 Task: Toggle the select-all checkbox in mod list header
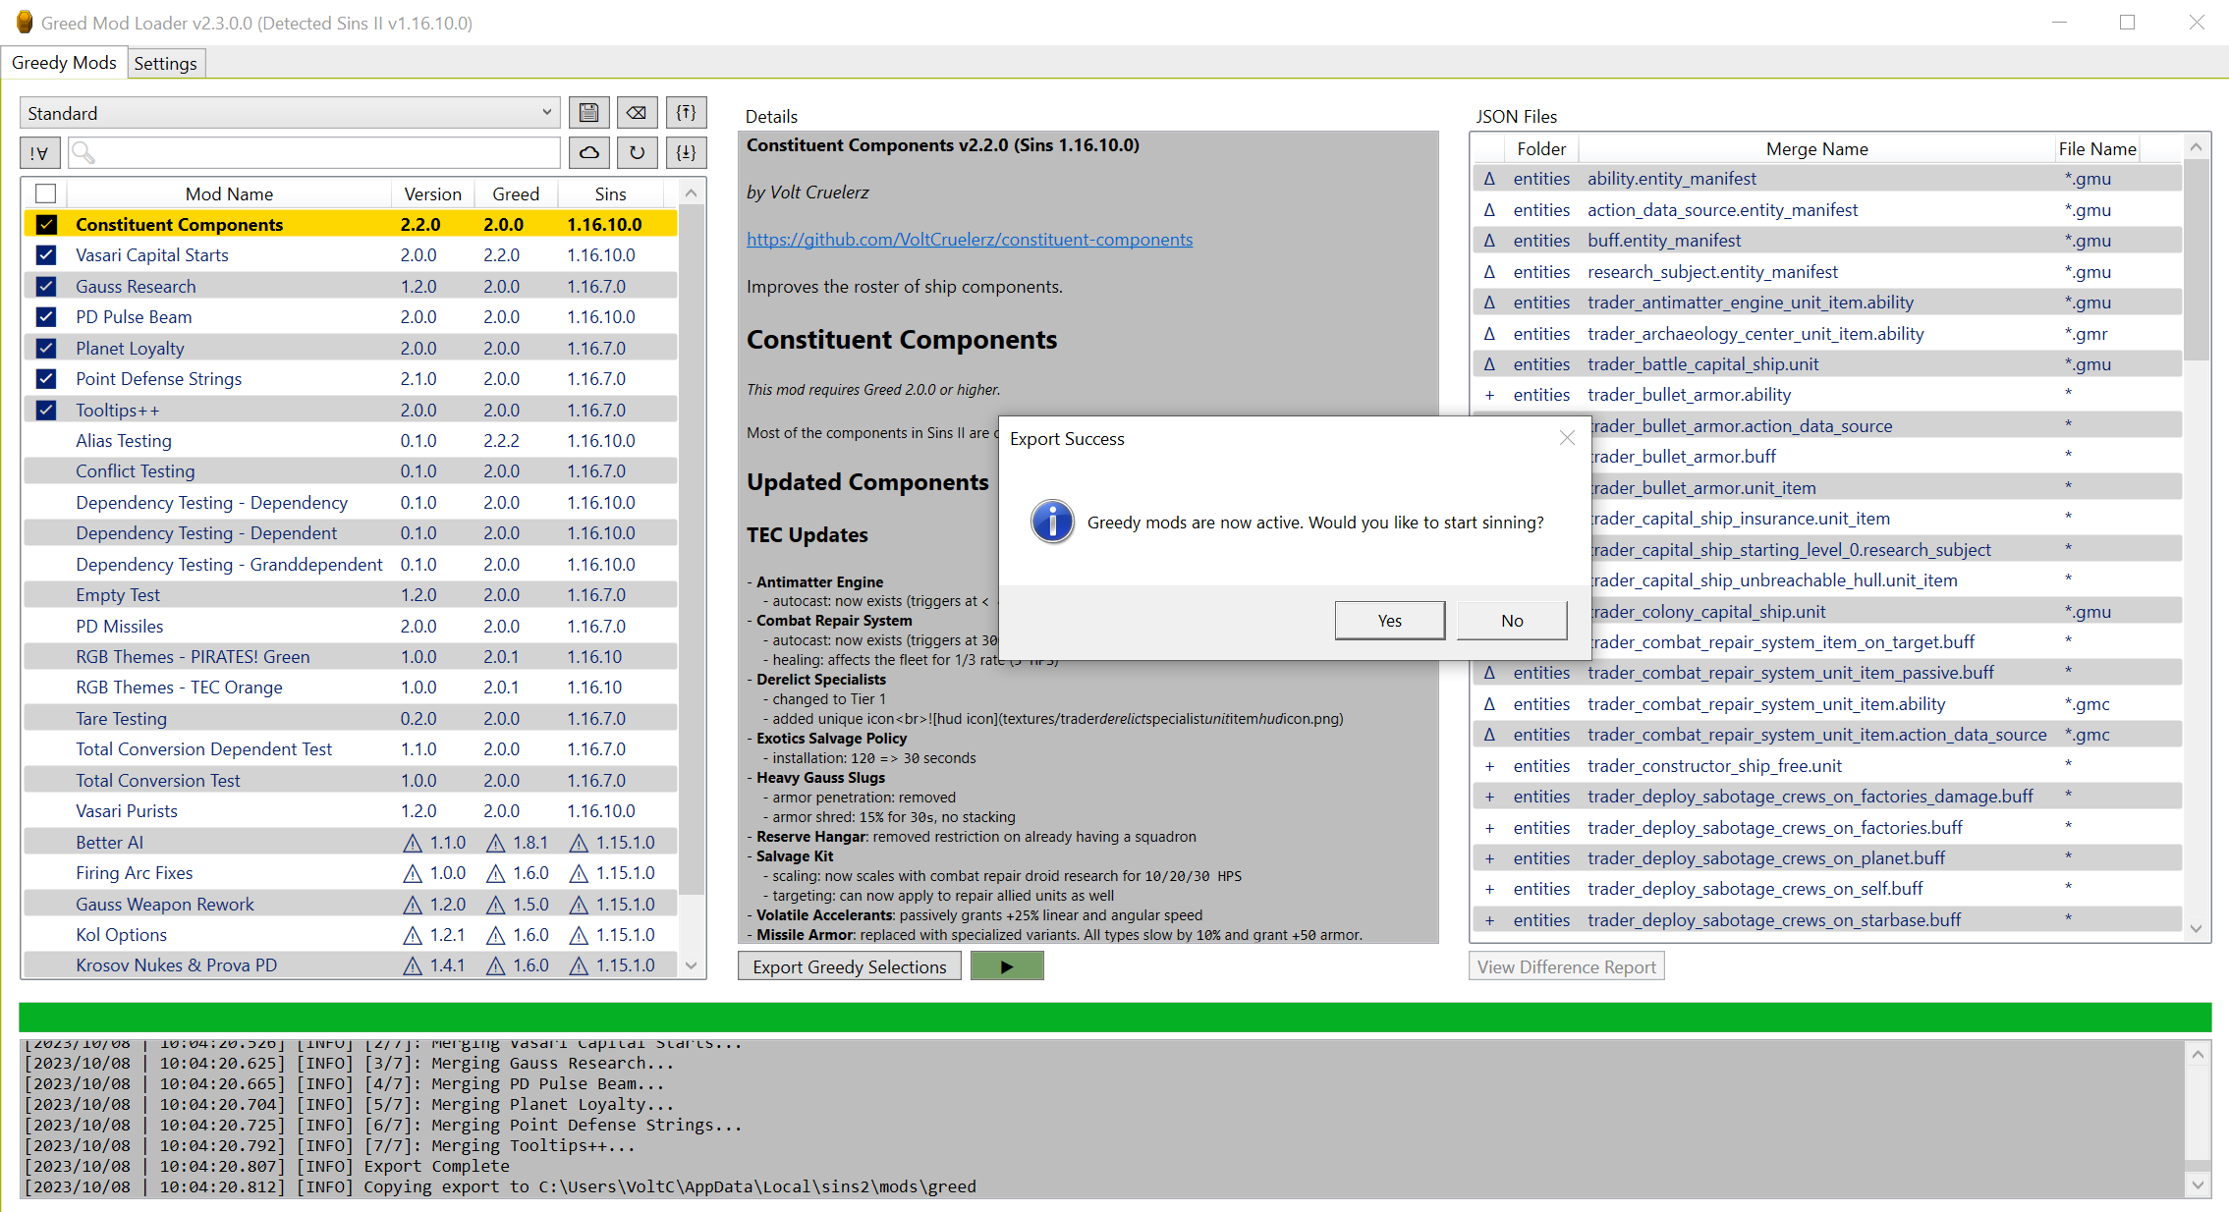[45, 193]
